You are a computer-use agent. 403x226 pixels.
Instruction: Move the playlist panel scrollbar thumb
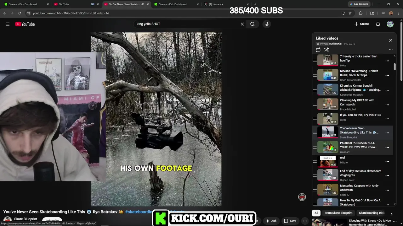point(395,67)
